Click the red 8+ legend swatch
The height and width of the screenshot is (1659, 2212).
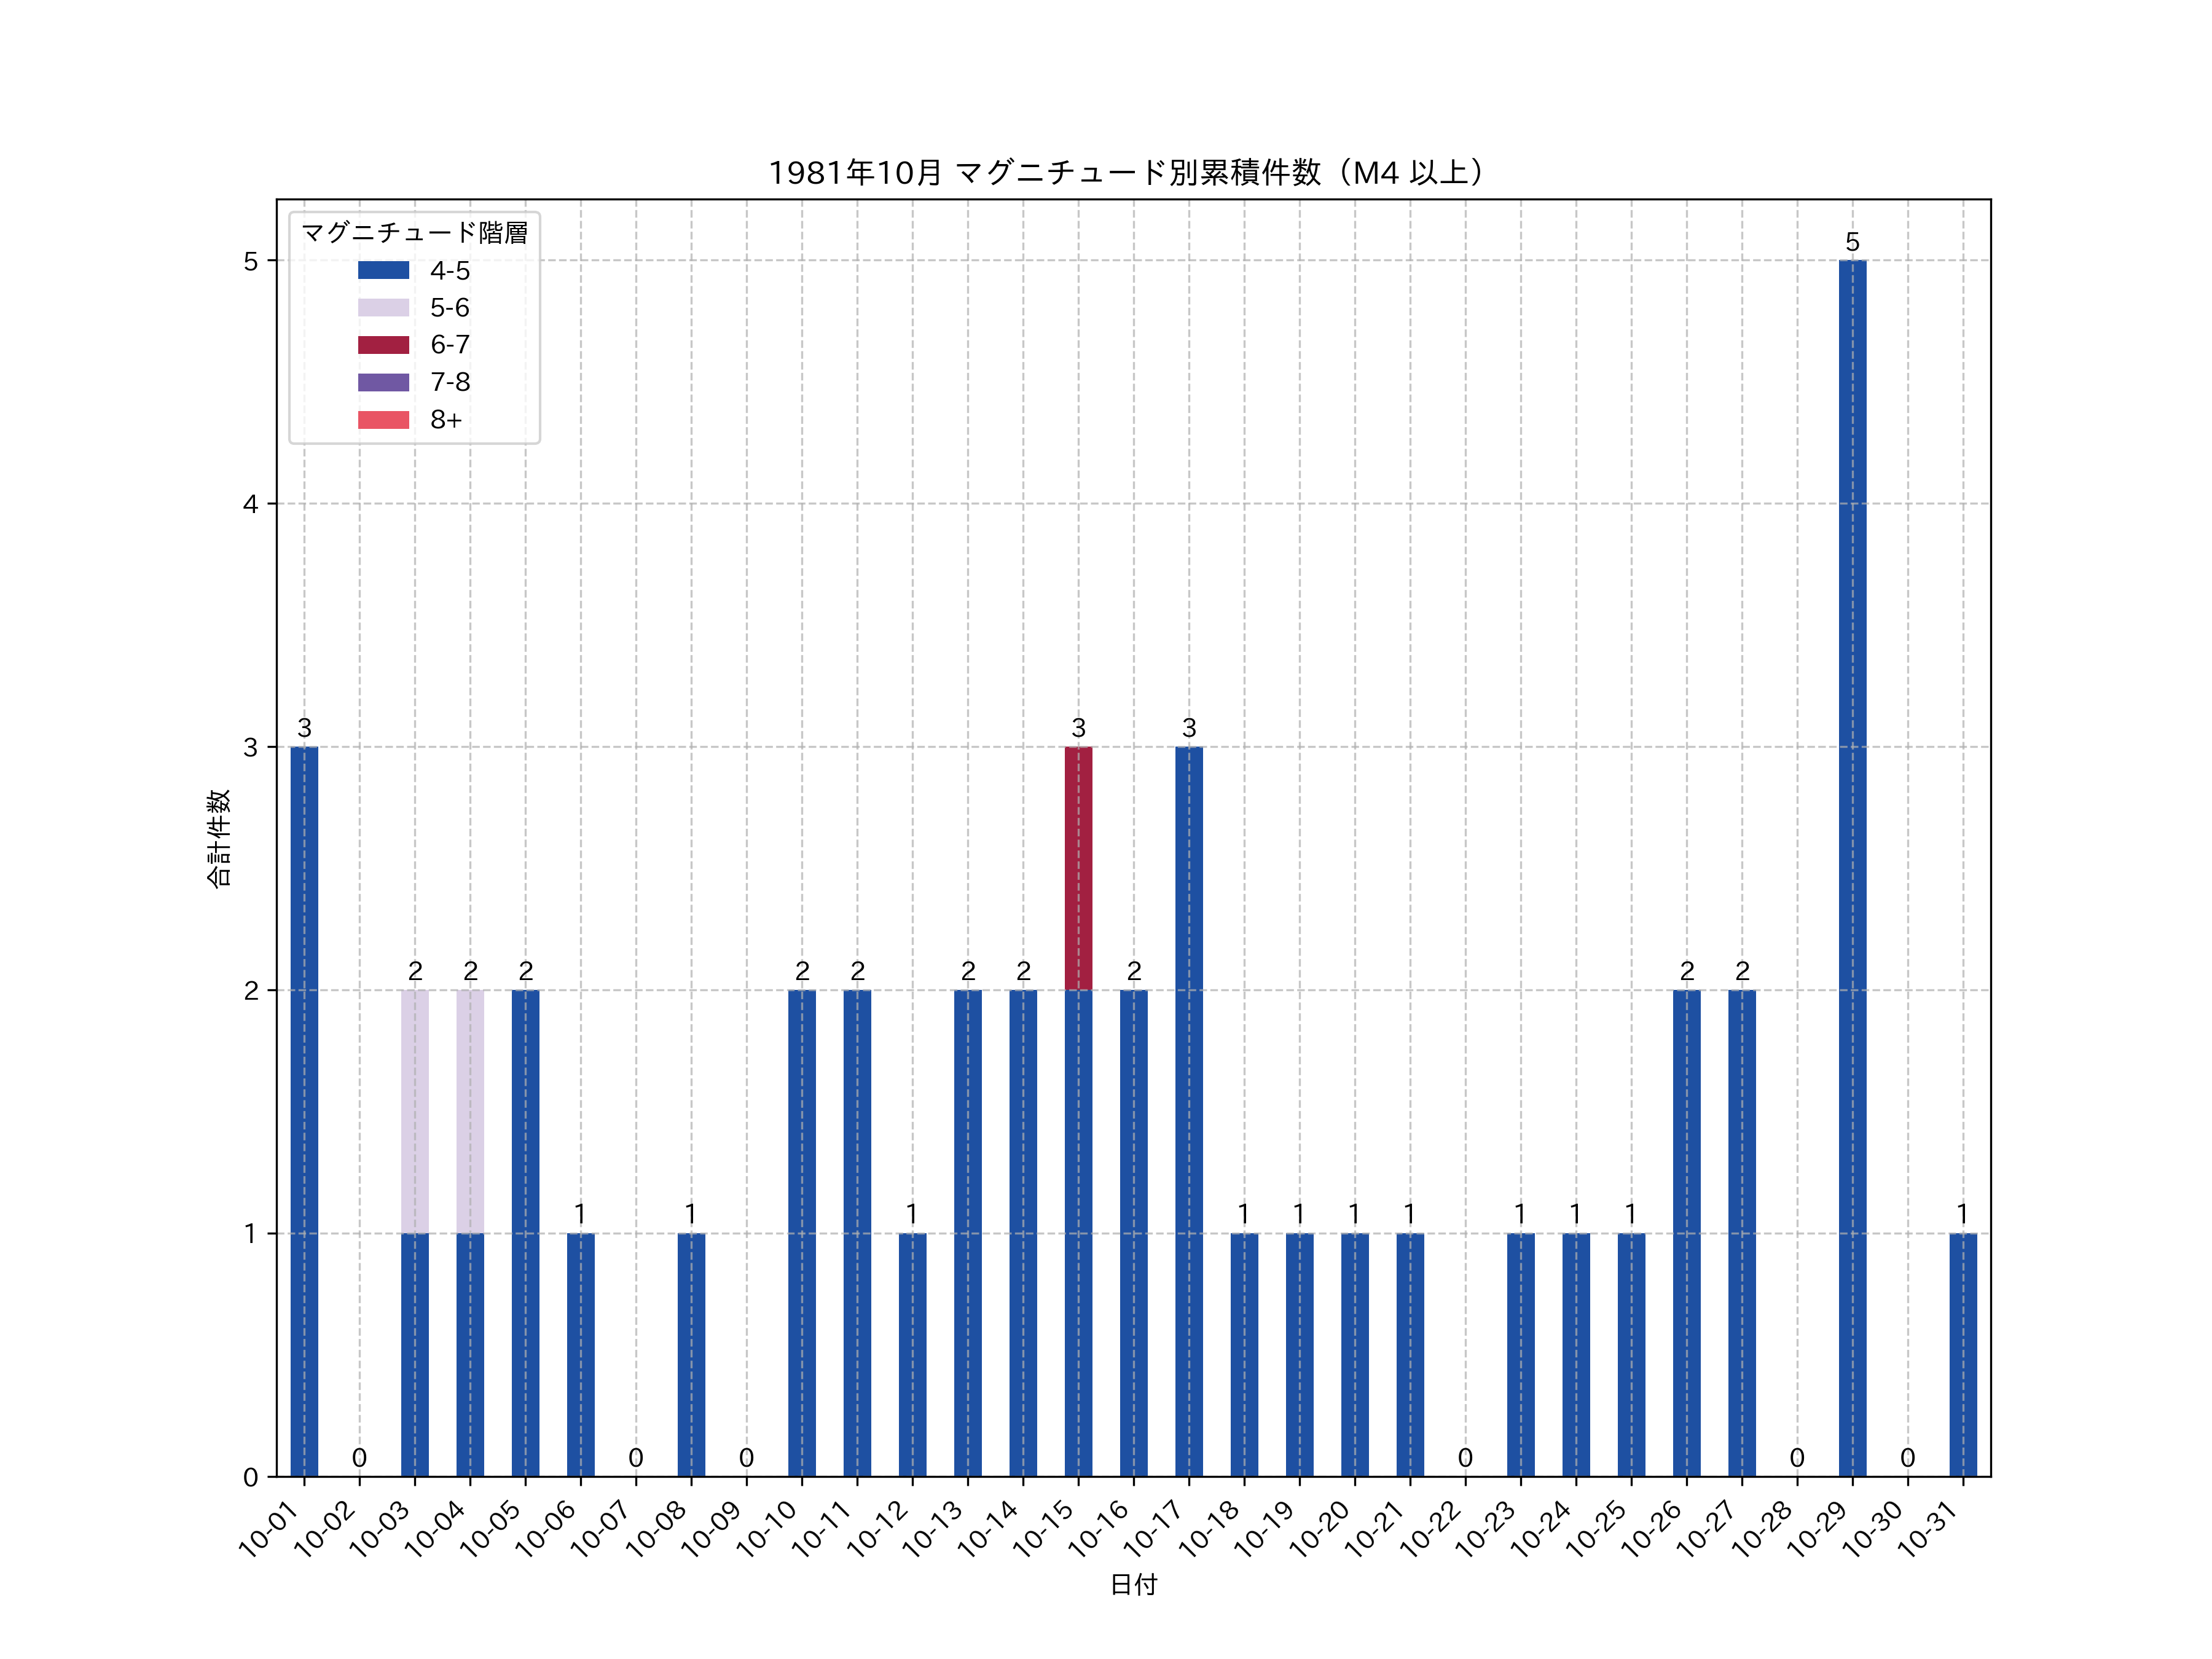tap(383, 419)
